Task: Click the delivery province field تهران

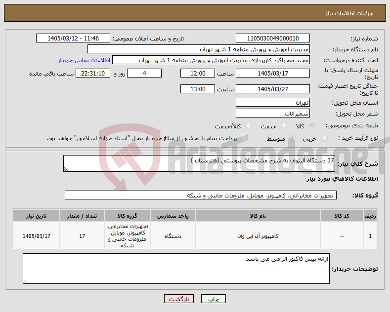Action: tap(272, 102)
